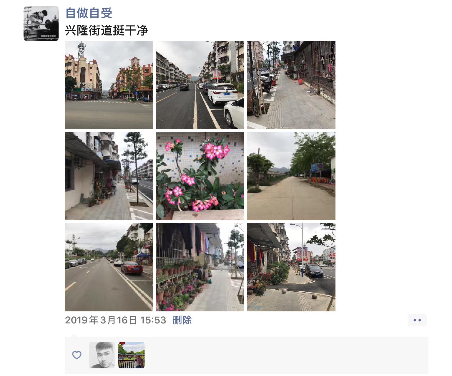View the dirt path with trees photo

(291, 176)
